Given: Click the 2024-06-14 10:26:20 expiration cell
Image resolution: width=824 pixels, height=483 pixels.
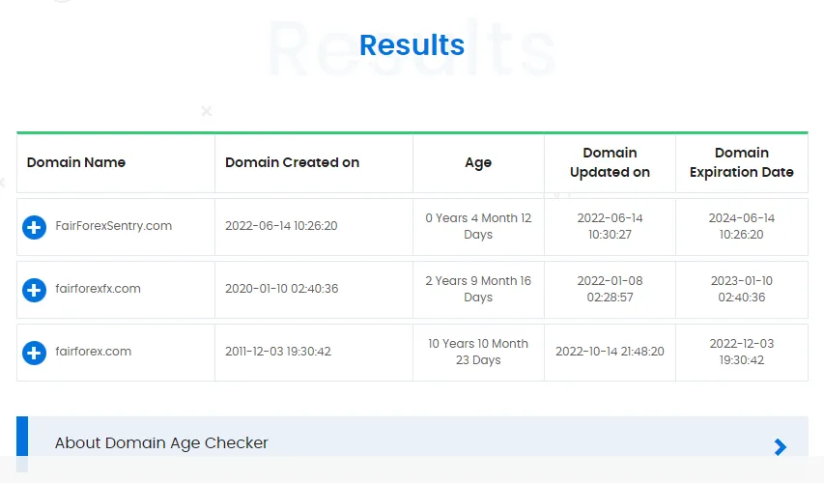Looking at the screenshot, I should click(742, 226).
